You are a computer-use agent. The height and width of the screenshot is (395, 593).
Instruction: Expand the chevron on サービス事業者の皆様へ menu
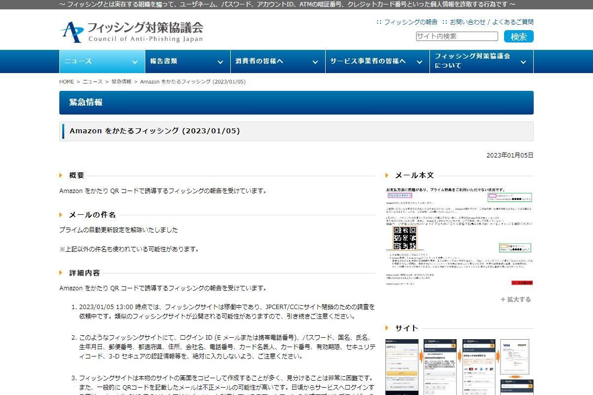pyautogui.click(x=420, y=62)
